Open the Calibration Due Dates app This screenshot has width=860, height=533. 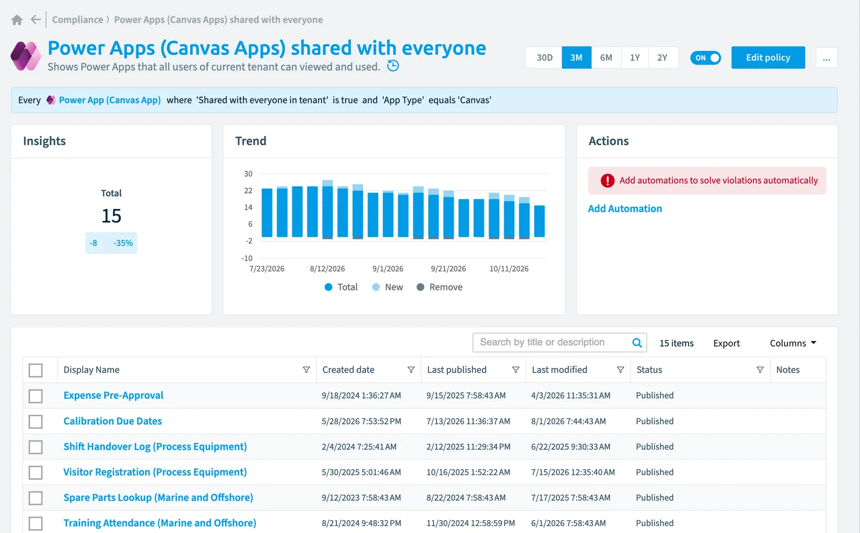(112, 421)
